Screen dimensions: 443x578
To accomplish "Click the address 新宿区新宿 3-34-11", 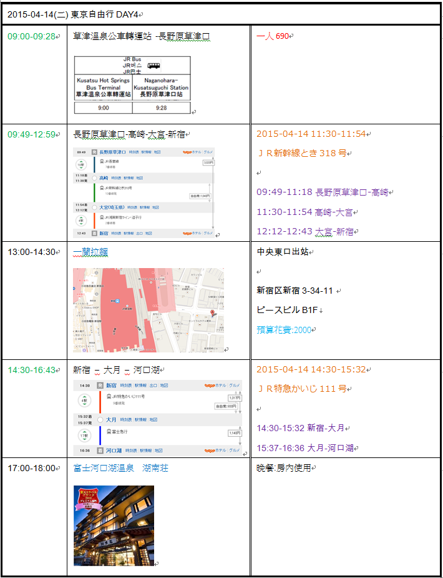I will pos(295,291).
